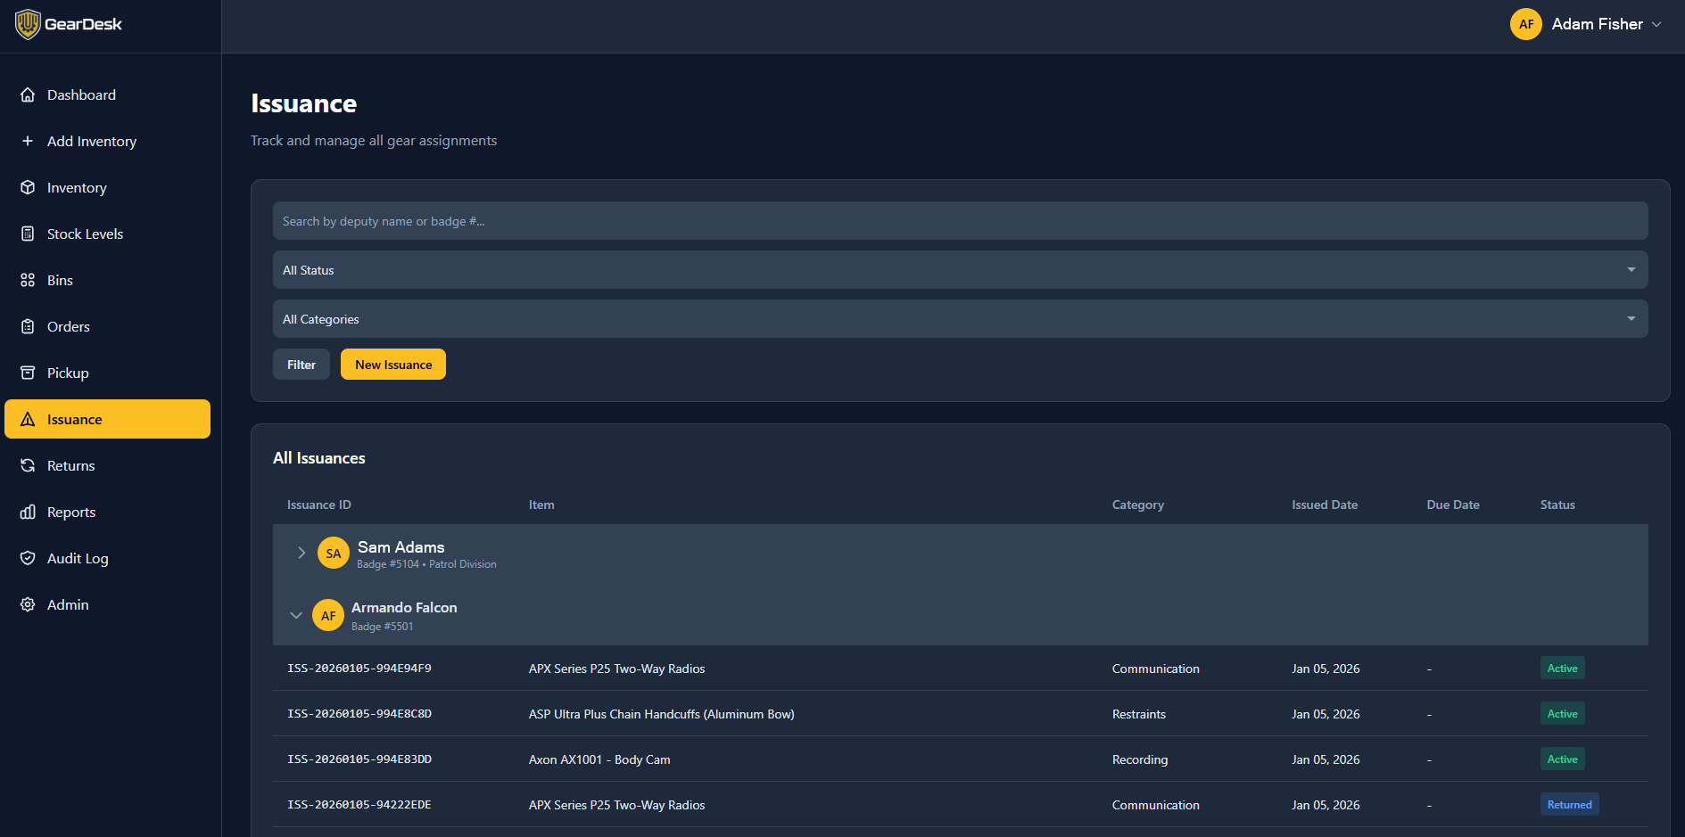Click the GearDesk shield logo icon

click(28, 24)
